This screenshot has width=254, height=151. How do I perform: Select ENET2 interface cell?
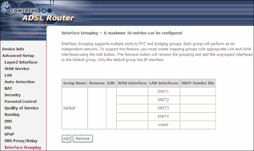(164, 100)
